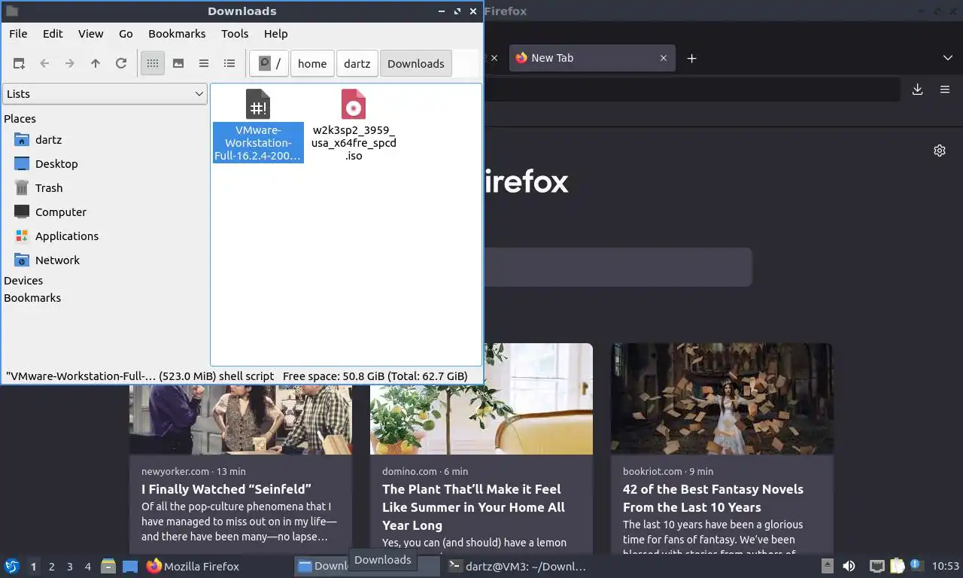Open 'I Finally Watched Seinfeld' article
The width and height of the screenshot is (963, 578).
tap(226, 489)
